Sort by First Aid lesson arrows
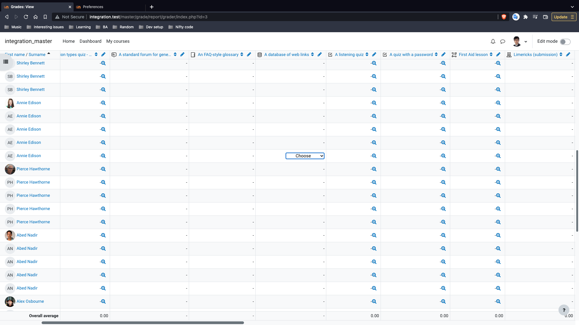Viewport: 579px width, 325px height. (x=491, y=54)
